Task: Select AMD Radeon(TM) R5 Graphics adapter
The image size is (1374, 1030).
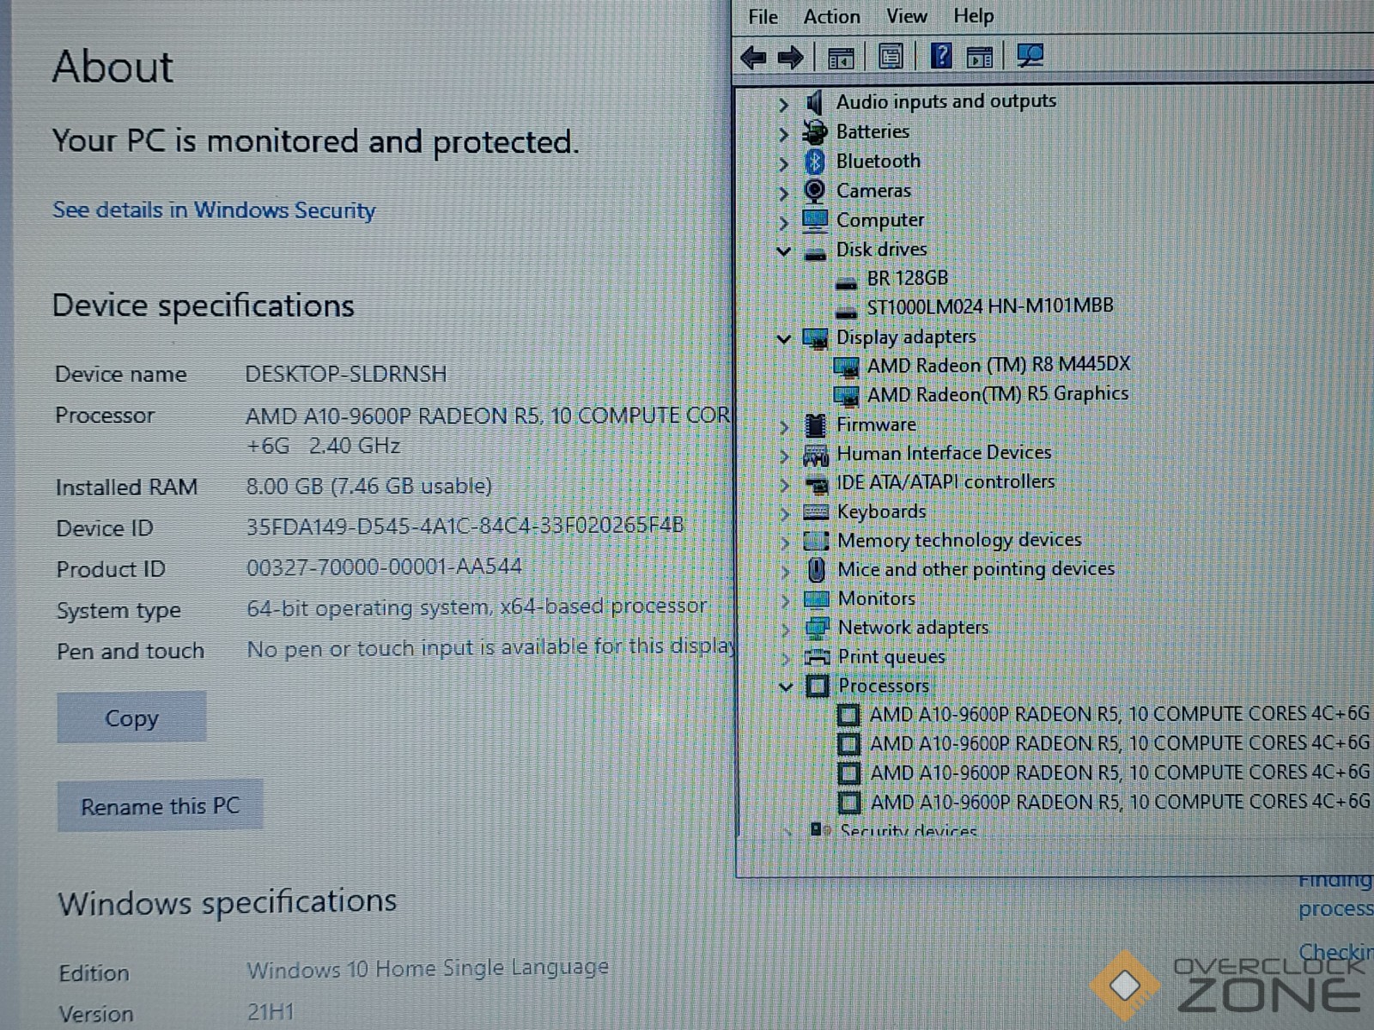Action: tap(997, 394)
